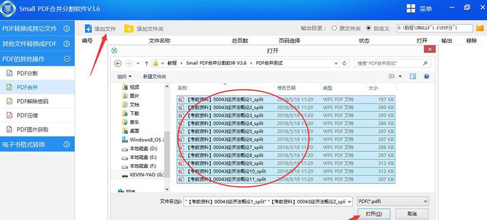
Task: Select the PDF图片获取 sidebar icon
Action: [10, 130]
